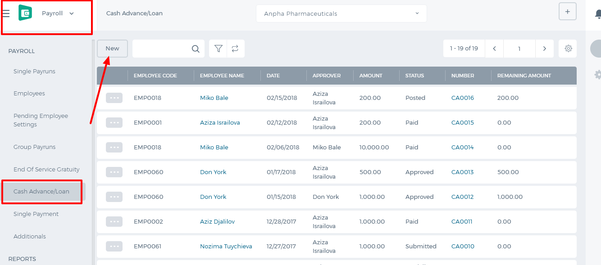Open row actions for CA0016

point(114,98)
